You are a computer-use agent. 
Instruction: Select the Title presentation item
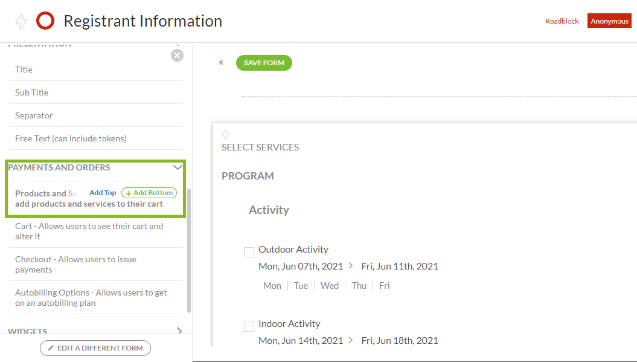point(96,69)
